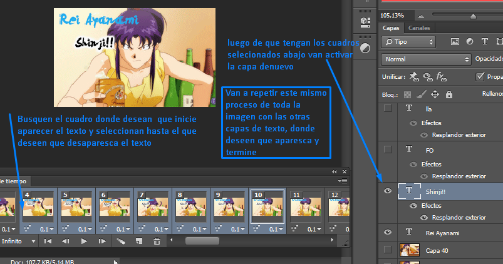
Task: Open the status bar info arrow
Action: click(x=115, y=262)
